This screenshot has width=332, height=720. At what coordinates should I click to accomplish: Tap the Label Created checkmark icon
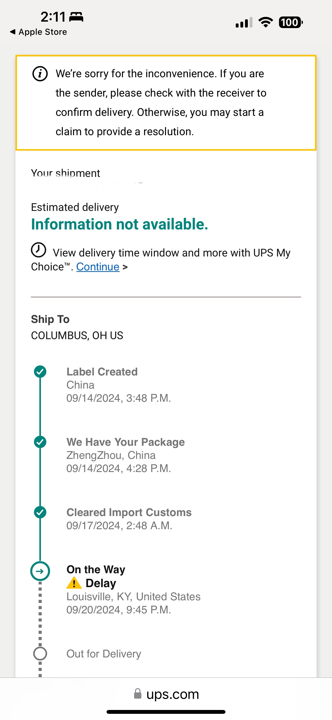pos(40,372)
